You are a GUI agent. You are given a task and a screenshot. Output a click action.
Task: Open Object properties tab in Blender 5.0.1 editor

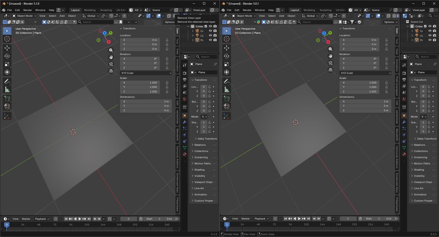(x=404, y=116)
